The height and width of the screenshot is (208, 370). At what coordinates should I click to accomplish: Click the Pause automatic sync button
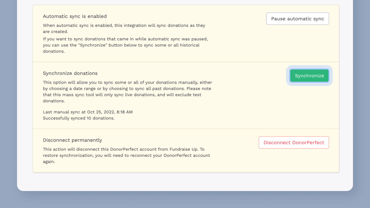pos(297,19)
